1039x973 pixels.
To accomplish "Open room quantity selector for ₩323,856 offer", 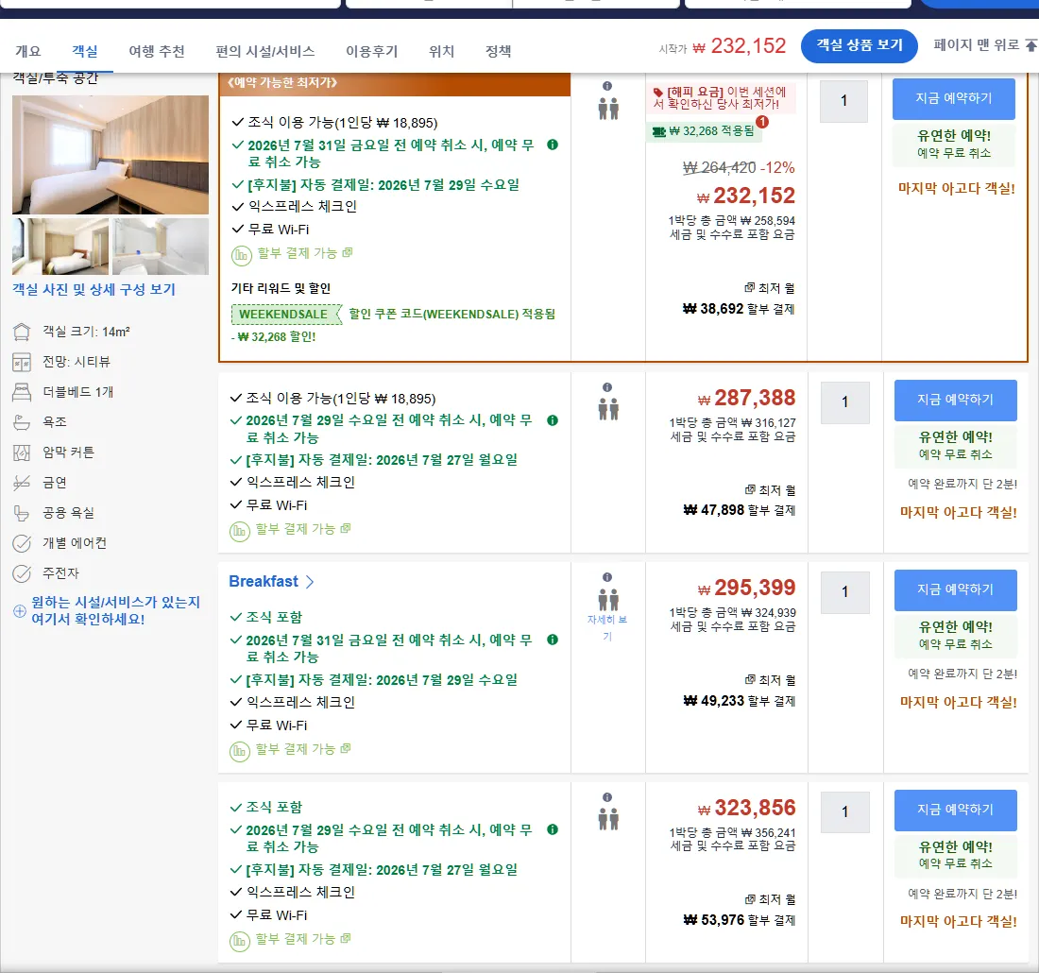I will 844,812.
